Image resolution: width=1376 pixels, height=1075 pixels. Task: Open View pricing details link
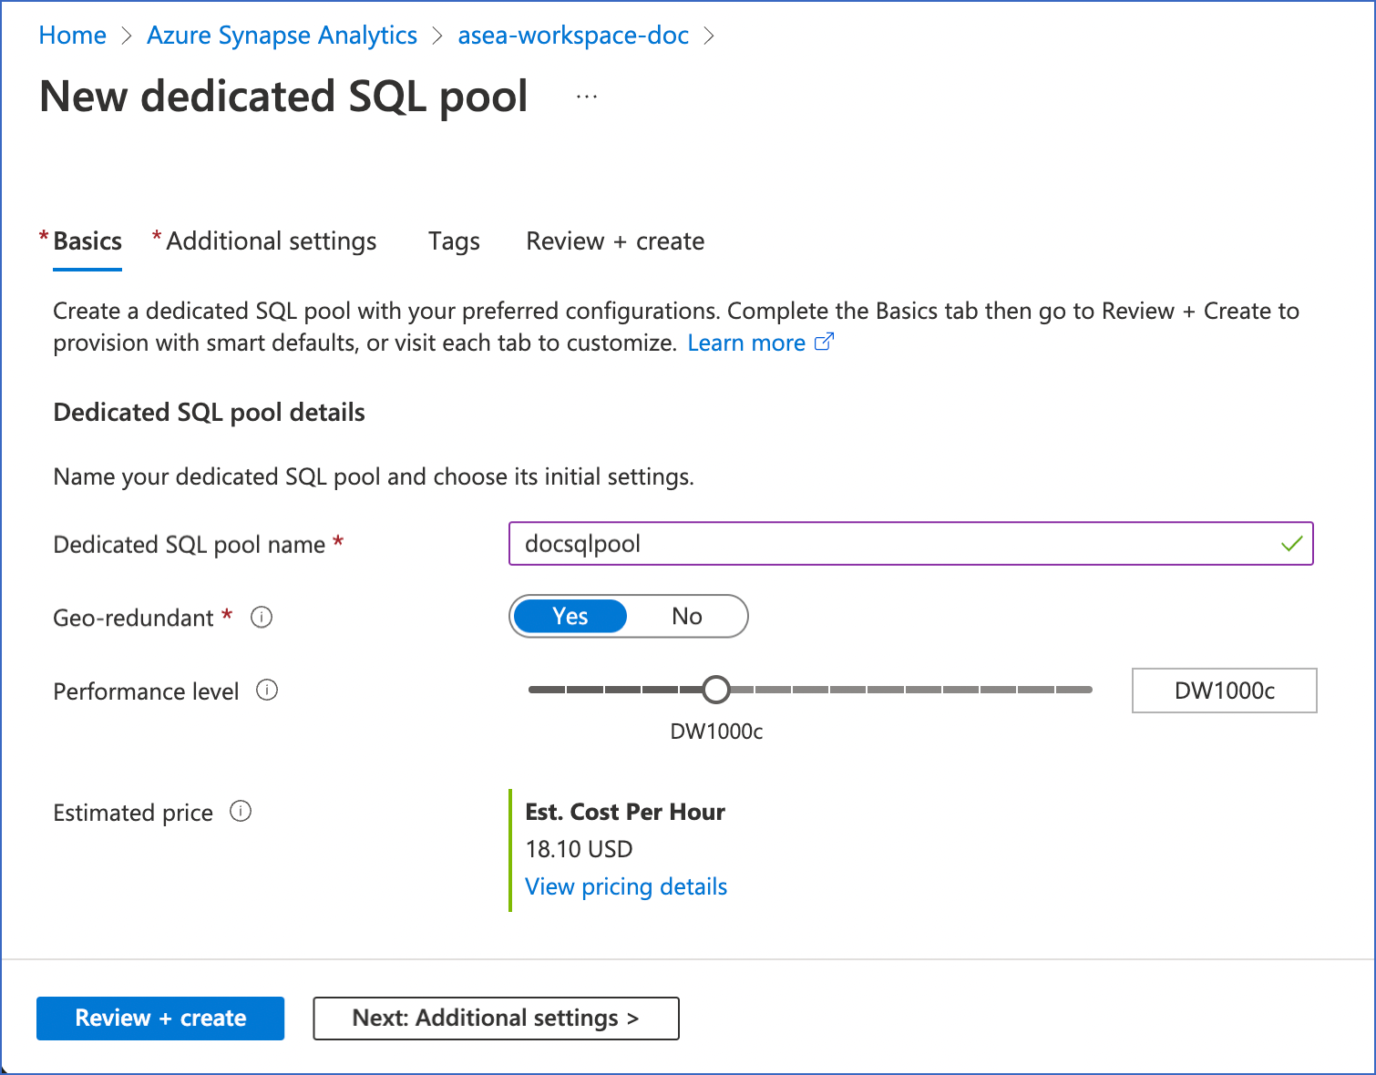626,886
